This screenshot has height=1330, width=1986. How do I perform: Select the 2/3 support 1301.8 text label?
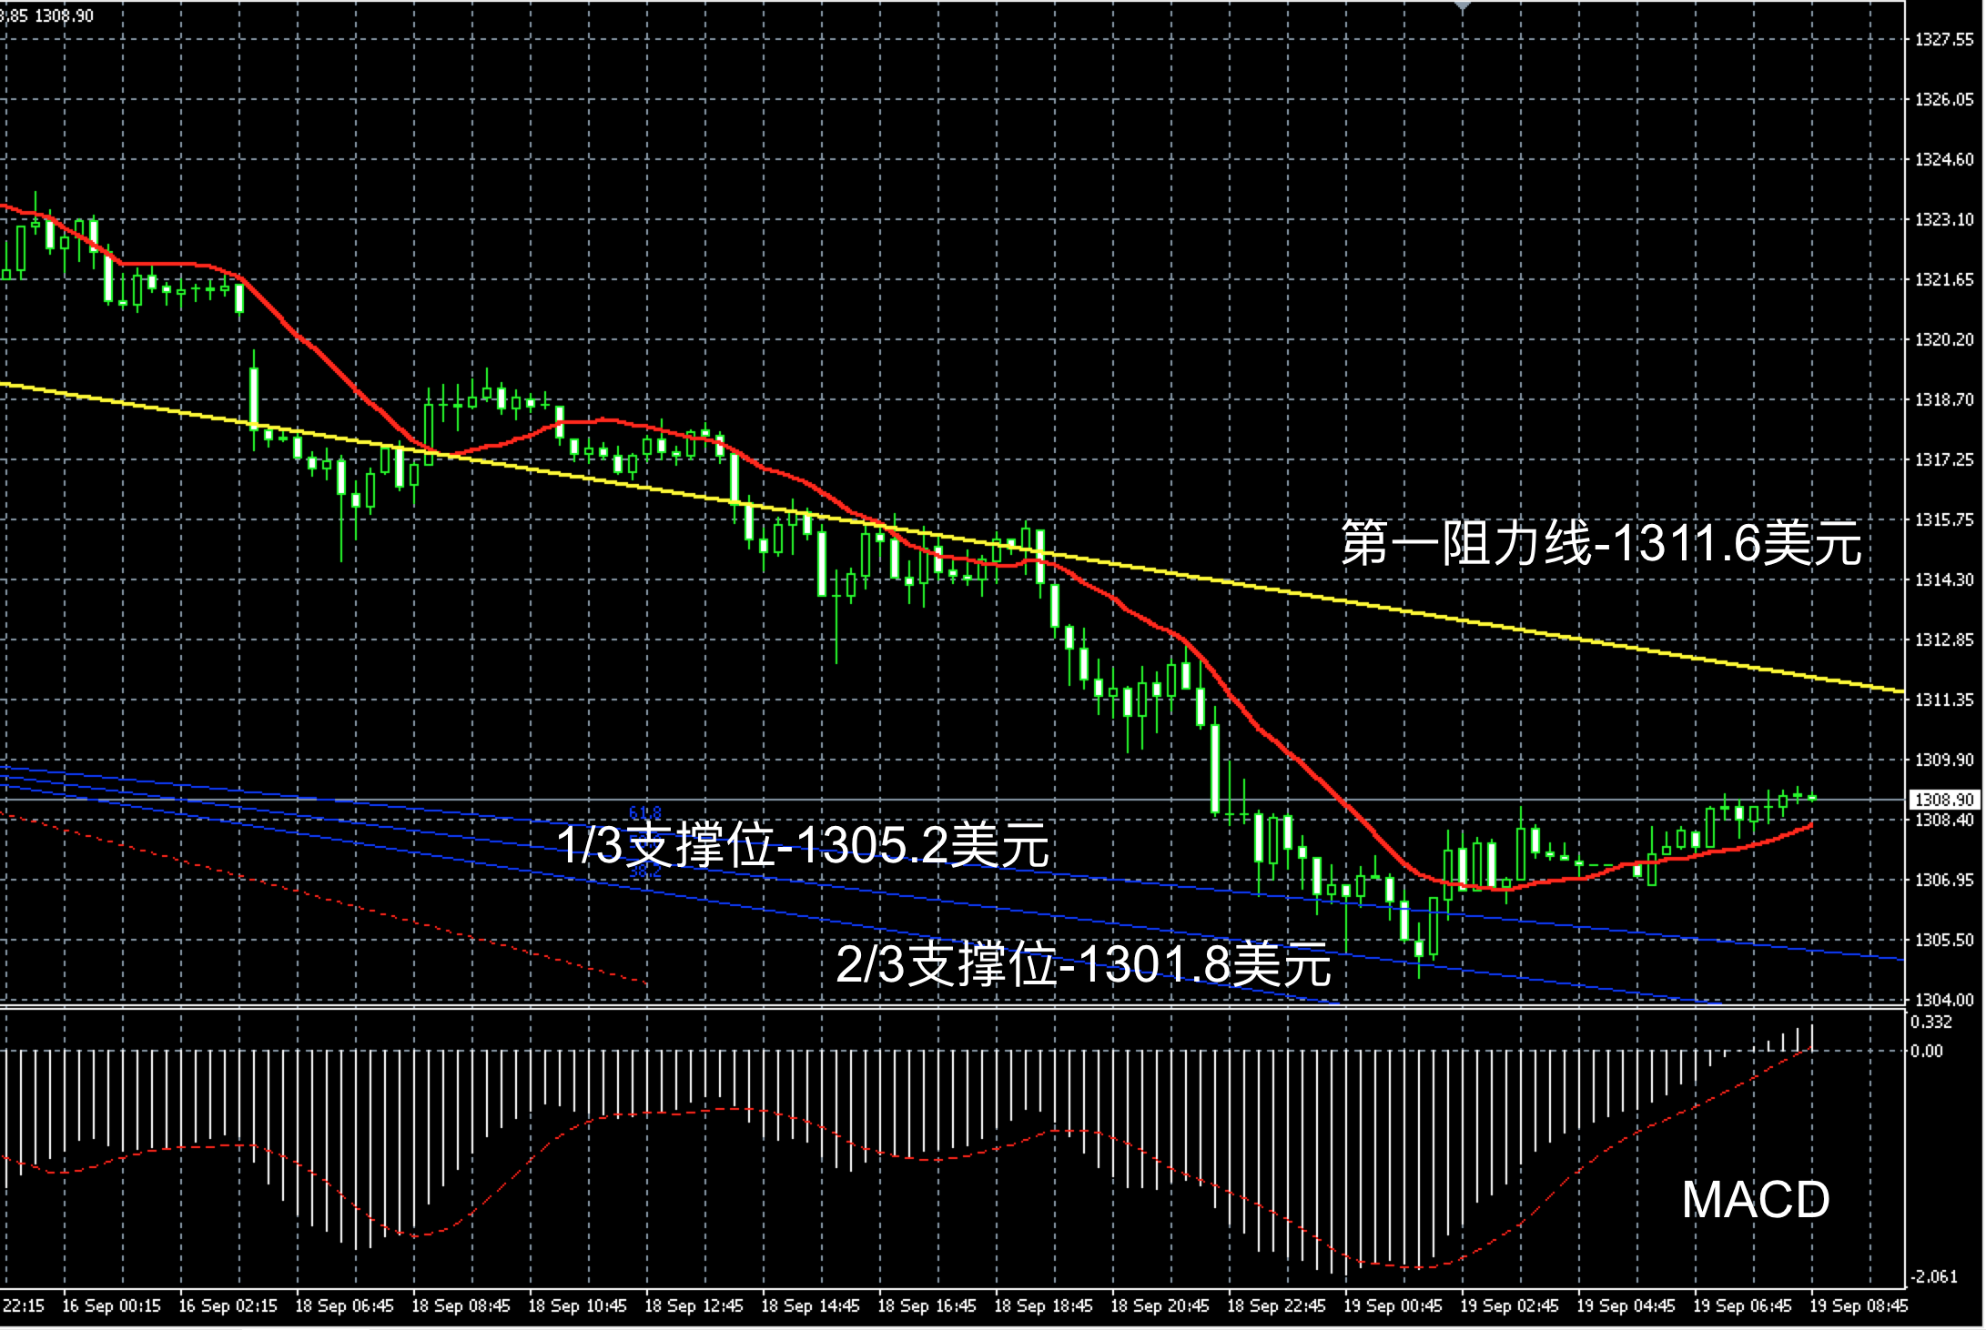click(x=1083, y=964)
